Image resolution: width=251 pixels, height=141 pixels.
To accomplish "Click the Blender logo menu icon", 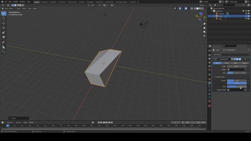I will tap(2, 2).
